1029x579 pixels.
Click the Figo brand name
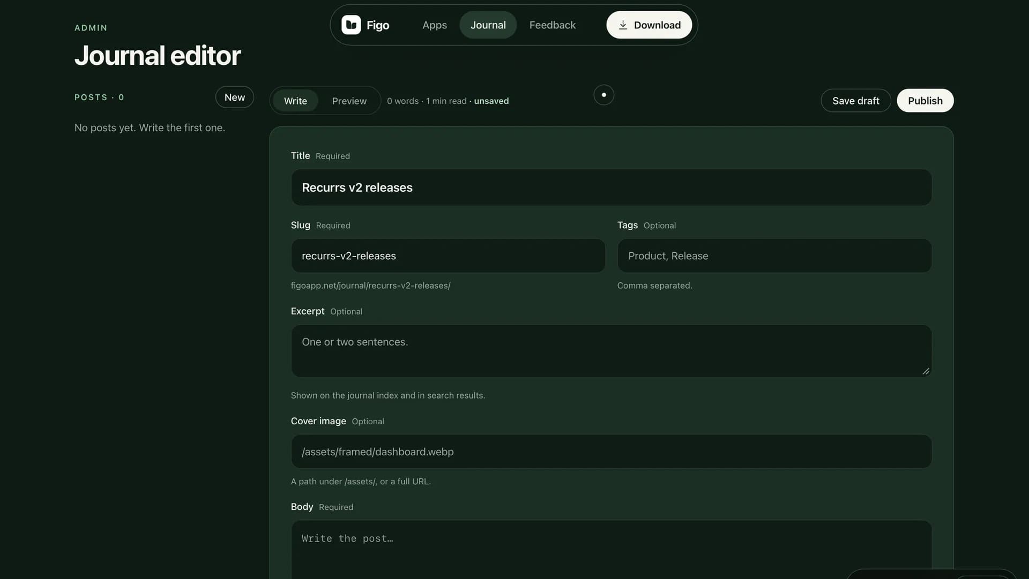tap(377, 25)
